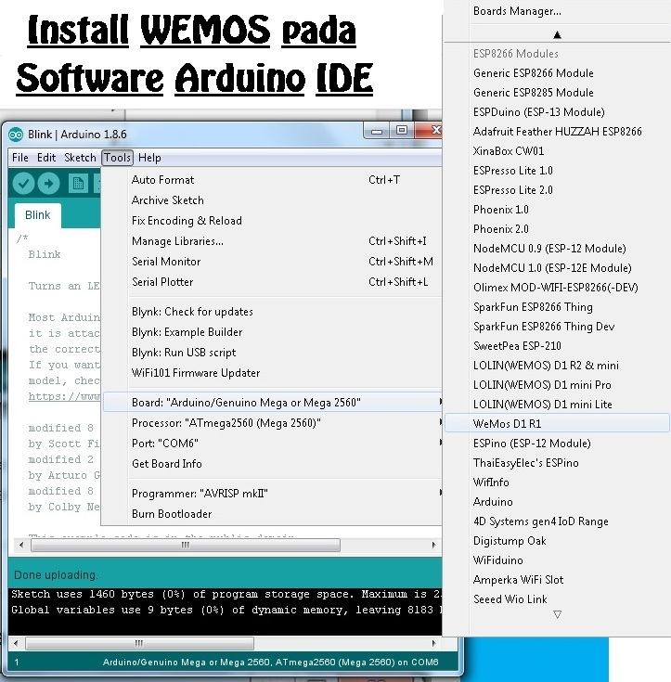Open Manage Libraries... entry

(272, 241)
